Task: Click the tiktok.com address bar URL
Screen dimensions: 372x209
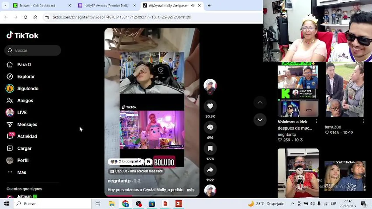Action: pos(122,17)
